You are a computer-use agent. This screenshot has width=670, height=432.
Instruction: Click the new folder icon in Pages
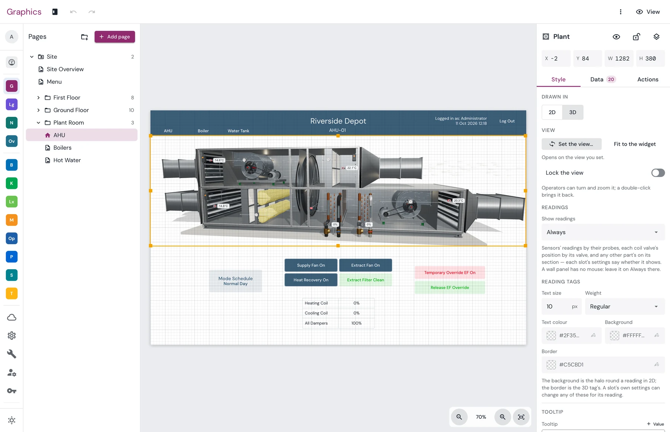point(84,37)
